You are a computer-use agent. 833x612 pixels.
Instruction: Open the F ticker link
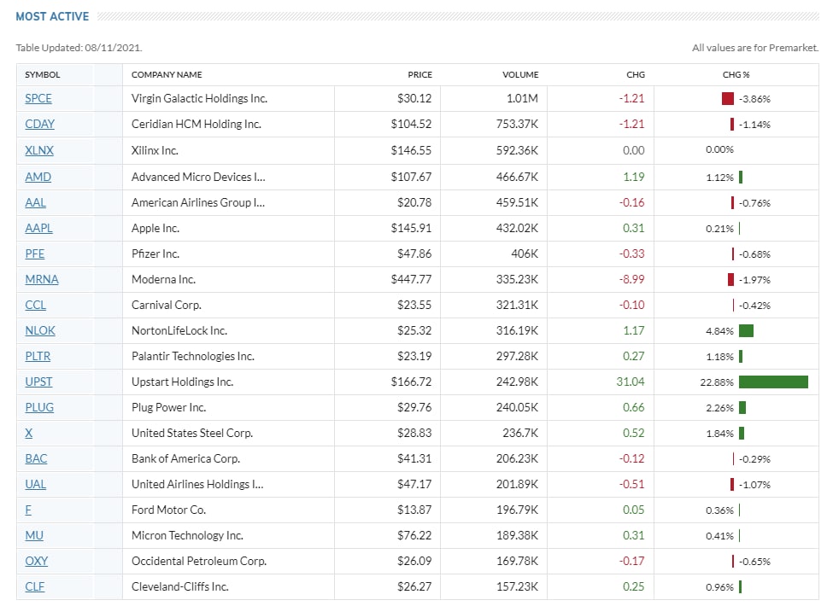28,510
